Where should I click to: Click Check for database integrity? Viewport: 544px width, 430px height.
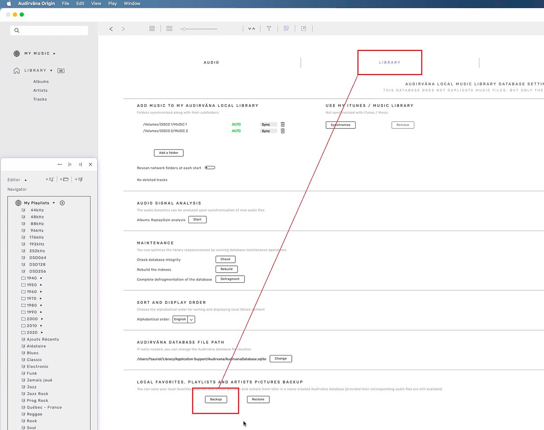tap(225, 259)
